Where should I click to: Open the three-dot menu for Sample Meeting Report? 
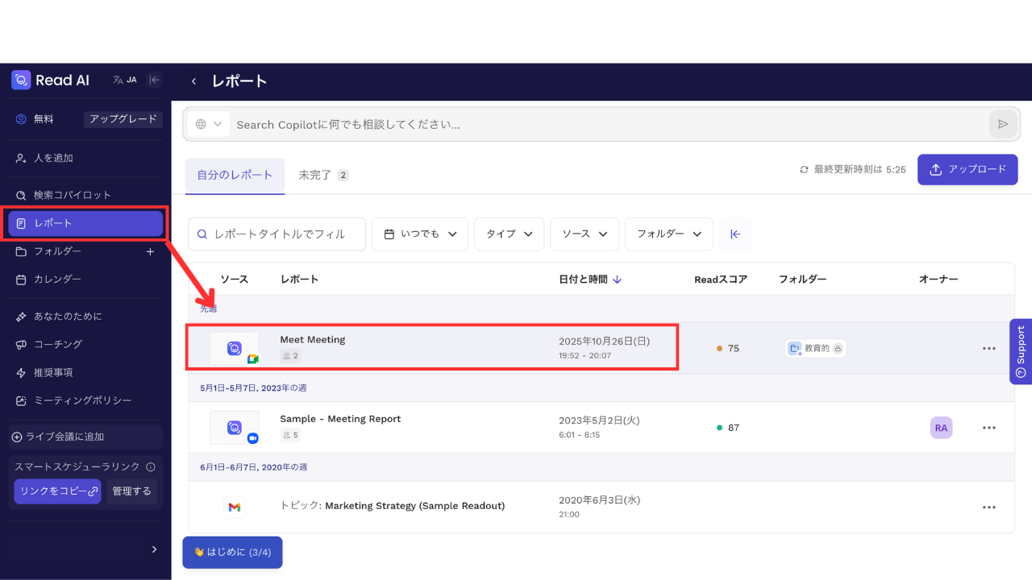pyautogui.click(x=989, y=428)
